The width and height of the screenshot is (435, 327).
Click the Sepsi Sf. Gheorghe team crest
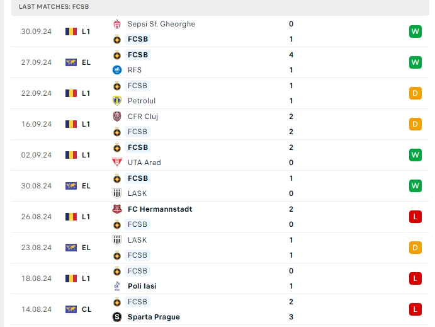click(x=116, y=24)
